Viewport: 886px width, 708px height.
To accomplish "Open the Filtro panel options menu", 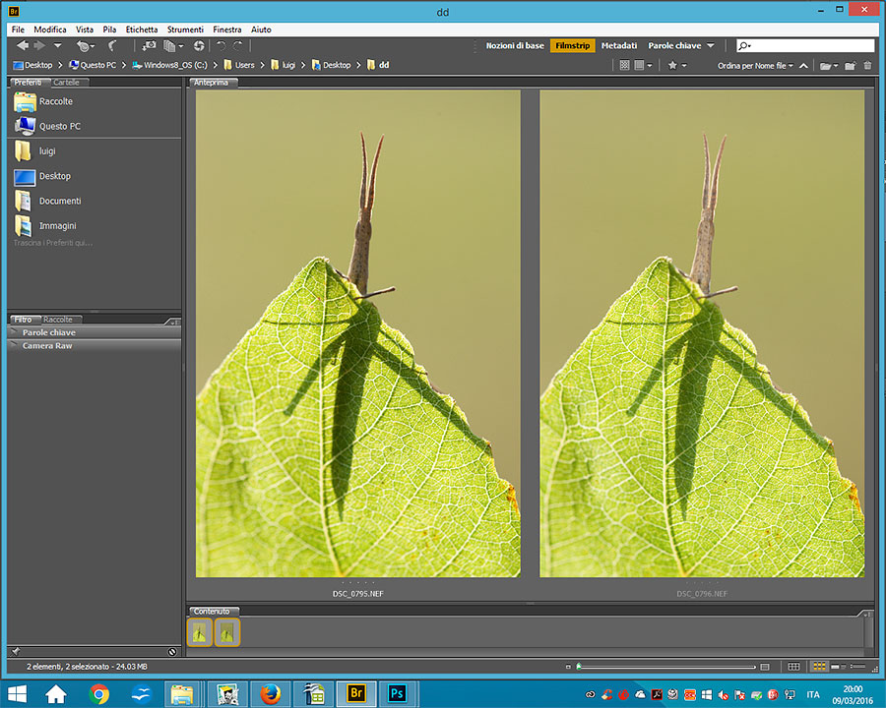I will (172, 322).
